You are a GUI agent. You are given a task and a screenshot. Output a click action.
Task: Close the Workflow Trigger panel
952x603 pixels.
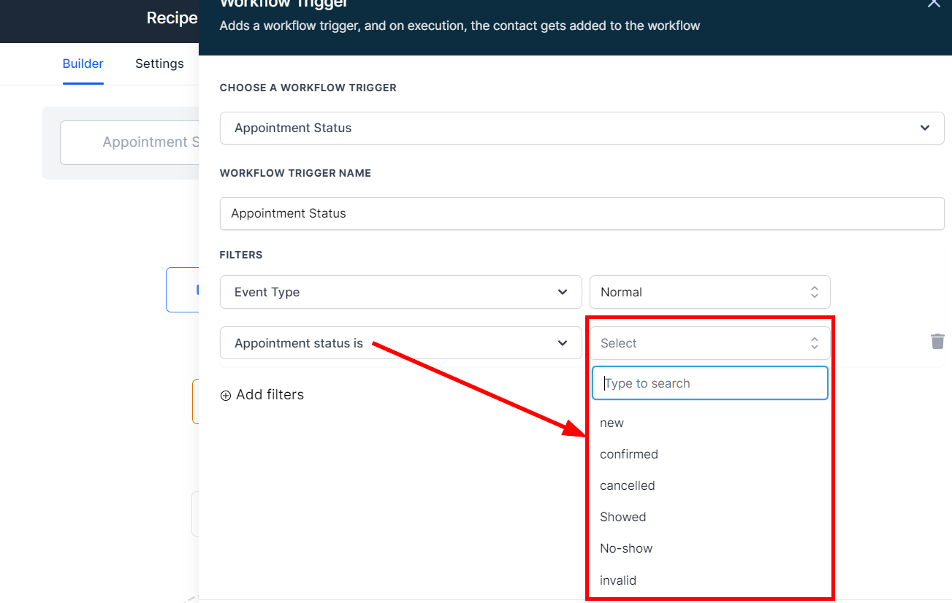(x=934, y=4)
